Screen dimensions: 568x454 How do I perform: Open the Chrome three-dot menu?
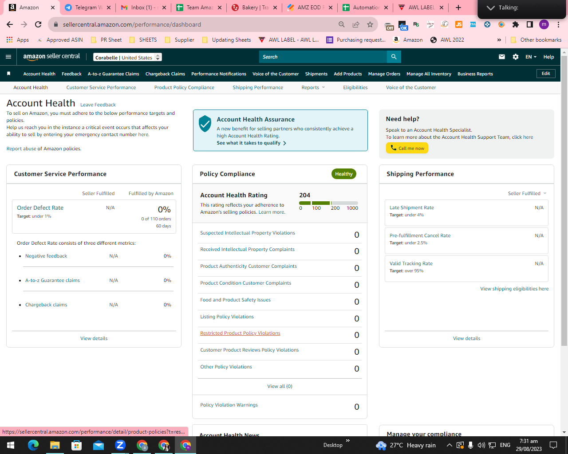tap(558, 24)
